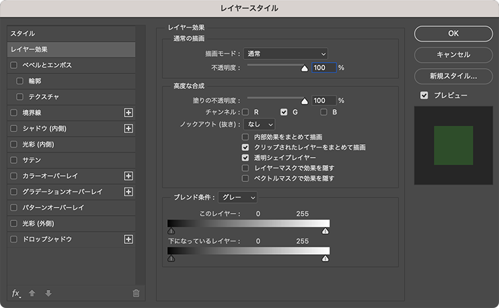Screen dimensions: 499x308
Task: Move effect up with up arrow
Action: click(x=32, y=293)
